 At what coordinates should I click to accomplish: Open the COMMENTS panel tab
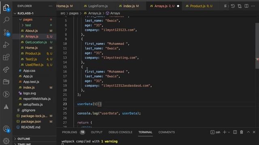tap(166, 132)
